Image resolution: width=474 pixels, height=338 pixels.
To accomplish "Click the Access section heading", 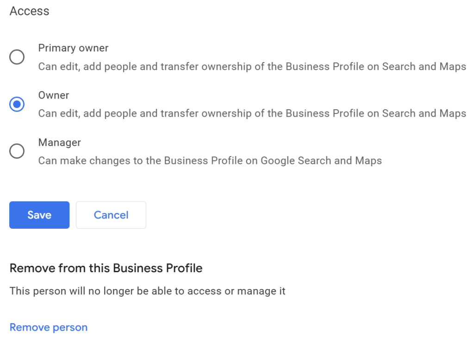I will click(29, 11).
